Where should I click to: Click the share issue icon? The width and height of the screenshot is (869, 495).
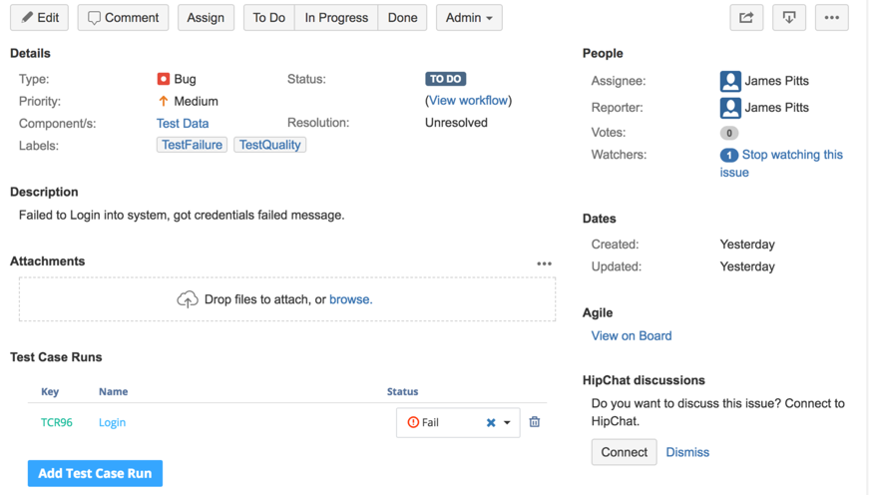[746, 18]
